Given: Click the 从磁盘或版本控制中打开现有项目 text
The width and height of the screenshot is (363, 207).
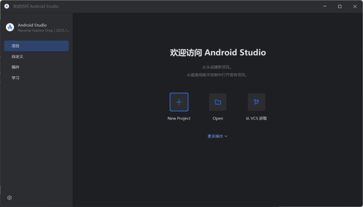Looking at the screenshot, I should (x=217, y=75).
